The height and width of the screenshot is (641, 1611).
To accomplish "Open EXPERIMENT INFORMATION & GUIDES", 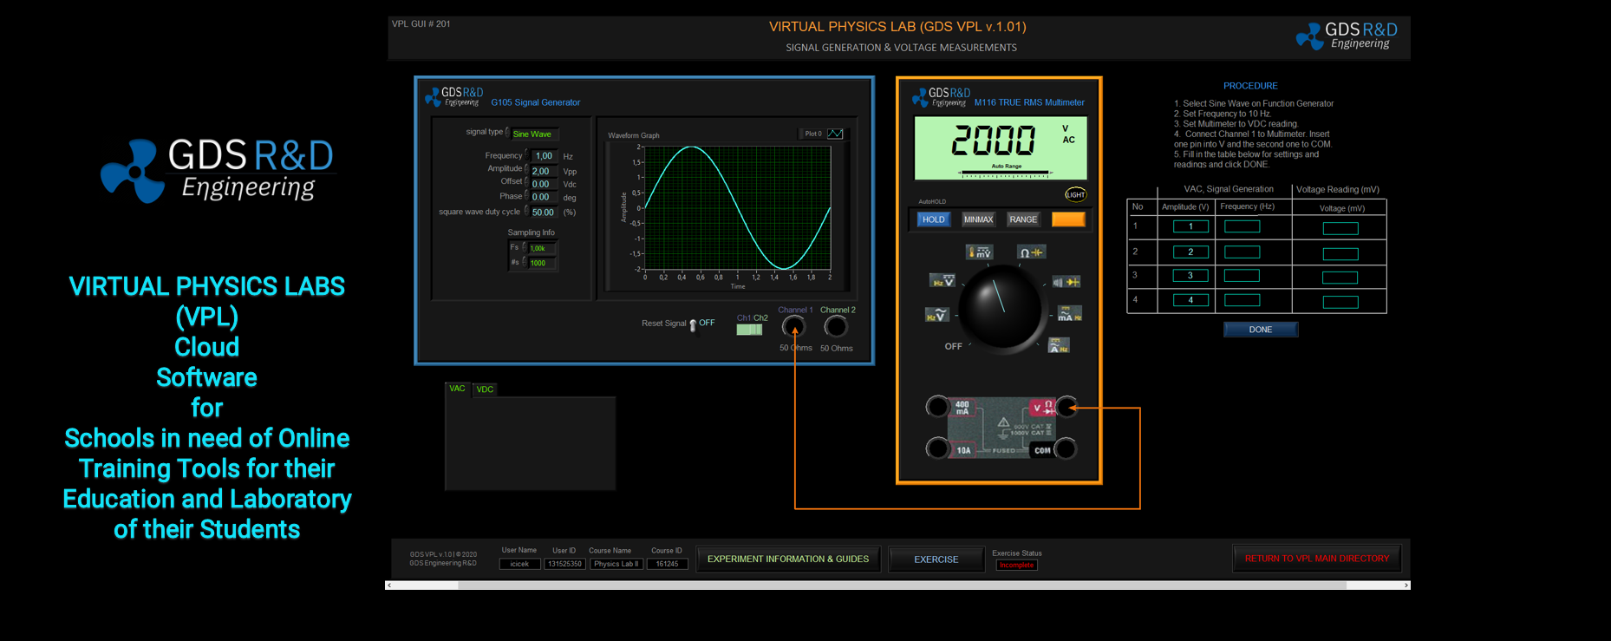I will (x=787, y=559).
